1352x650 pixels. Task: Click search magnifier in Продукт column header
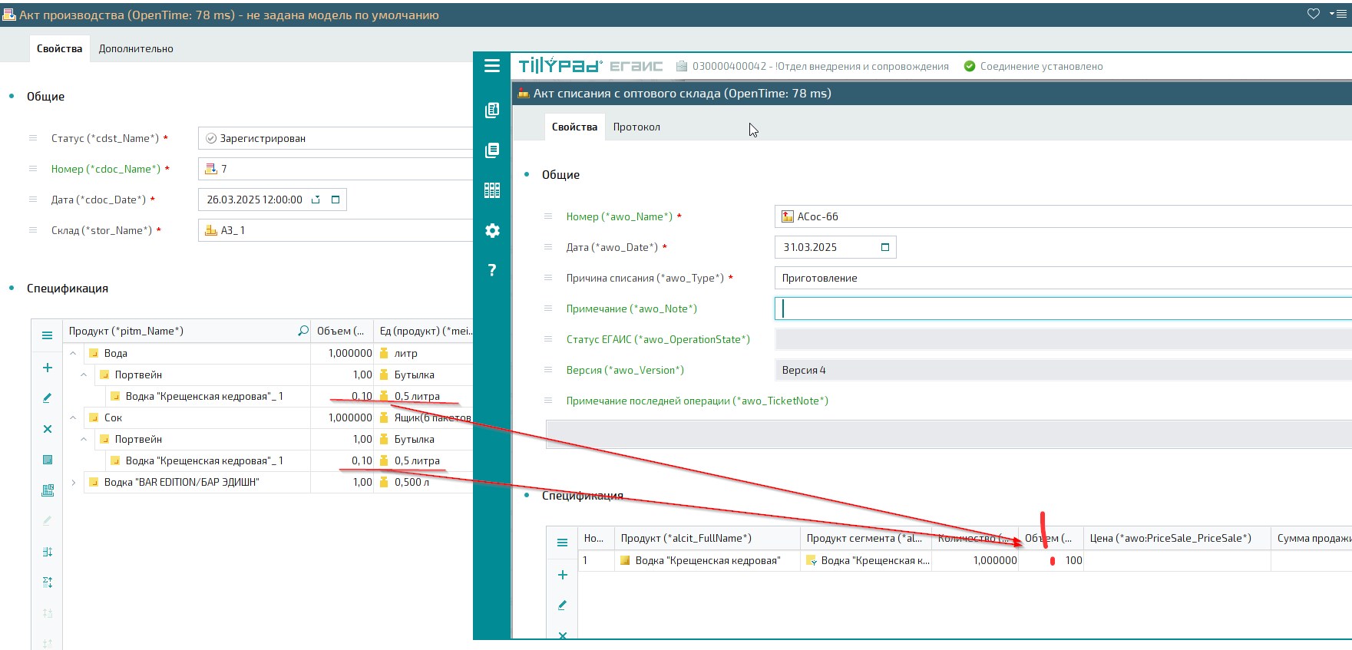point(303,331)
